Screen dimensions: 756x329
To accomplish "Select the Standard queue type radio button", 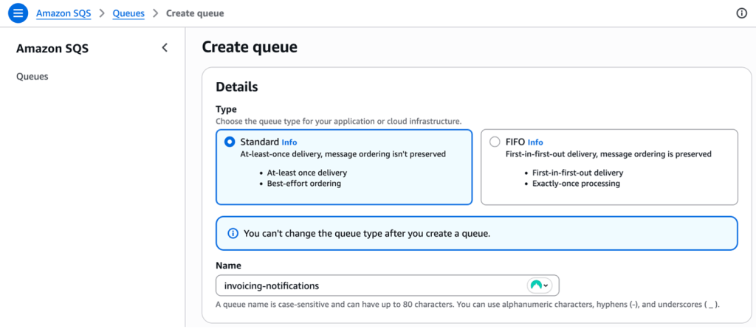I will point(230,142).
